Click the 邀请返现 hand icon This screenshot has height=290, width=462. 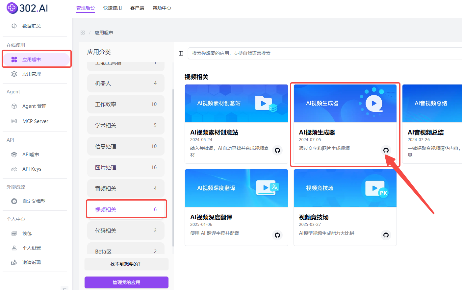14,262
